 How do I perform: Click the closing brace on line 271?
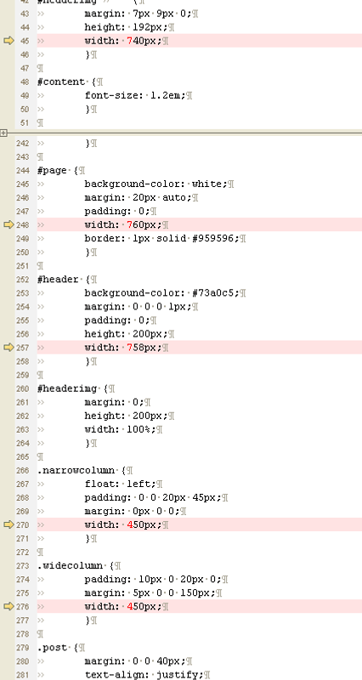point(88,538)
